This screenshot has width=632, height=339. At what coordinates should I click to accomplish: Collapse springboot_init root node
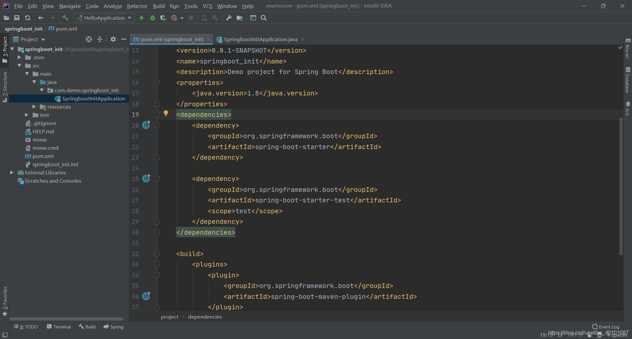[12, 49]
